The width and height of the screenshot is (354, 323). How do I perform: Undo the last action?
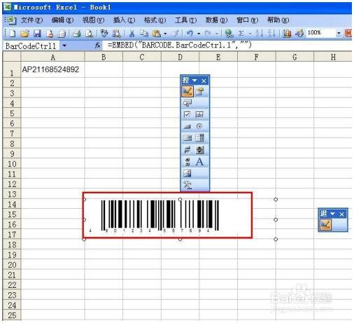point(190,34)
